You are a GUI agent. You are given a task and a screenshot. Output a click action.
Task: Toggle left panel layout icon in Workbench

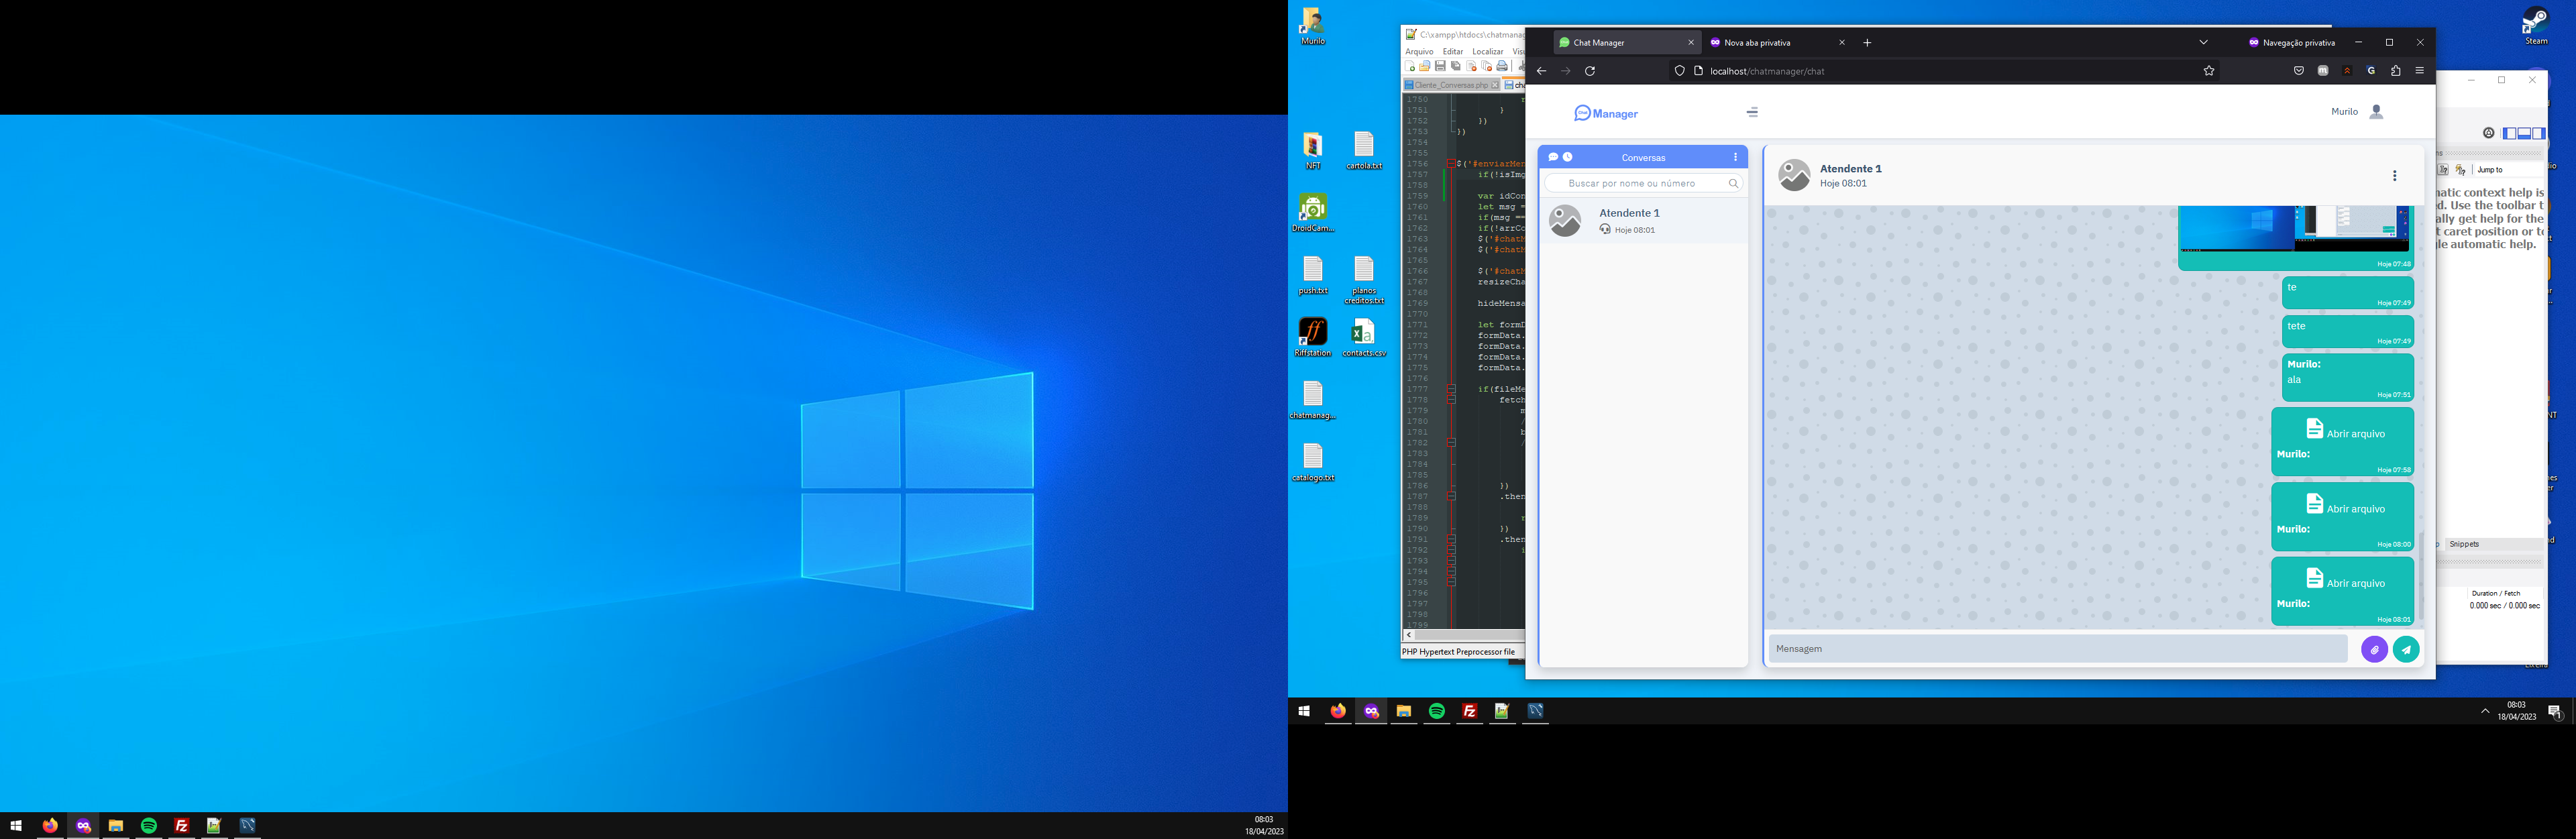[2509, 133]
